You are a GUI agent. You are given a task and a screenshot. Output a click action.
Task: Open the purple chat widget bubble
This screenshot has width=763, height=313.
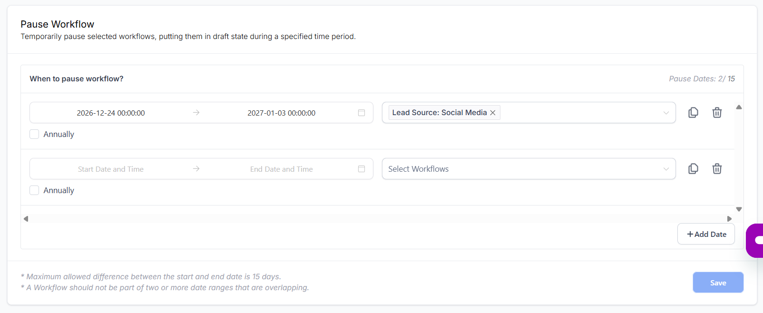click(756, 241)
